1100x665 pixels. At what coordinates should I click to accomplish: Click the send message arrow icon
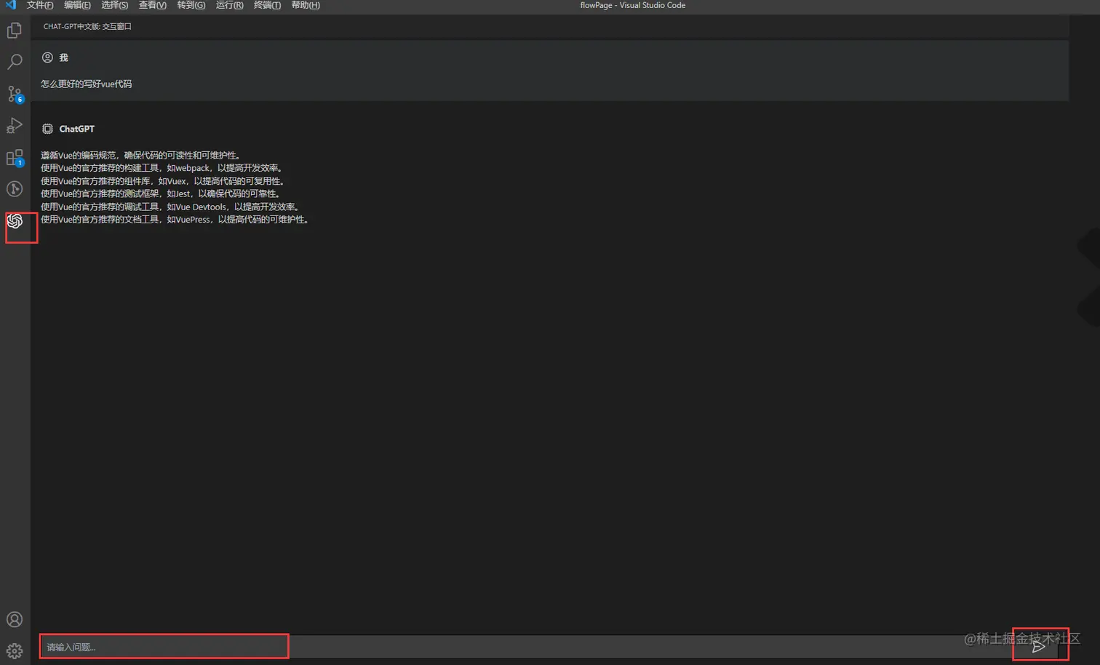(x=1038, y=646)
